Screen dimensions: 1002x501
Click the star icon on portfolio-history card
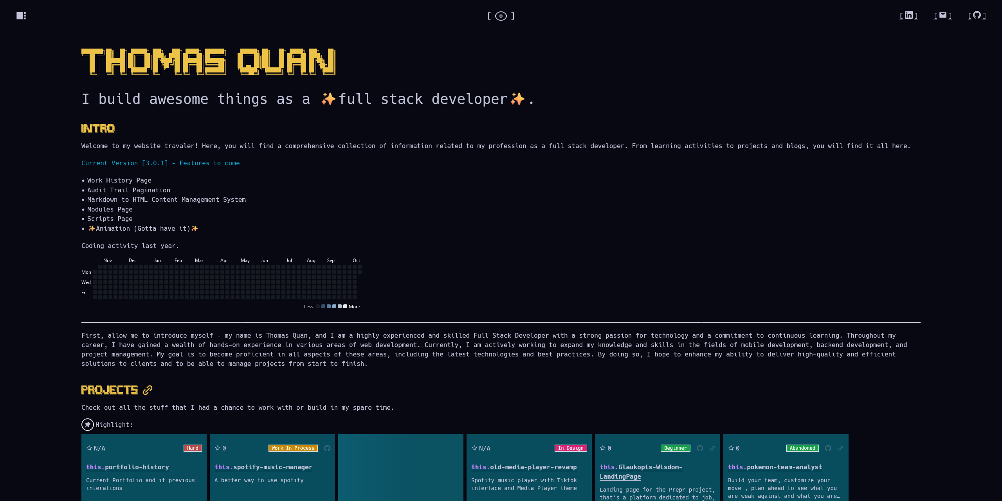pos(89,448)
